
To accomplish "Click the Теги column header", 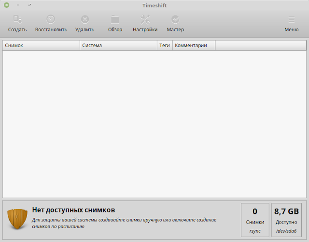I will [165, 45].
